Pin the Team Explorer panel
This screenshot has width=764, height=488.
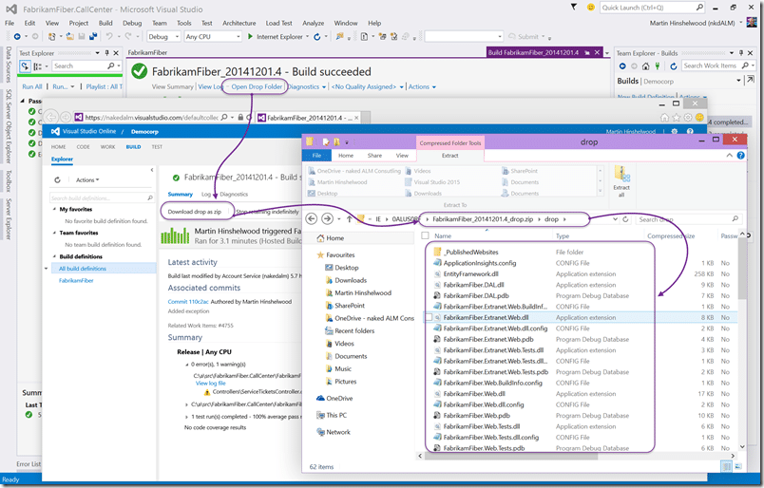coord(741,52)
